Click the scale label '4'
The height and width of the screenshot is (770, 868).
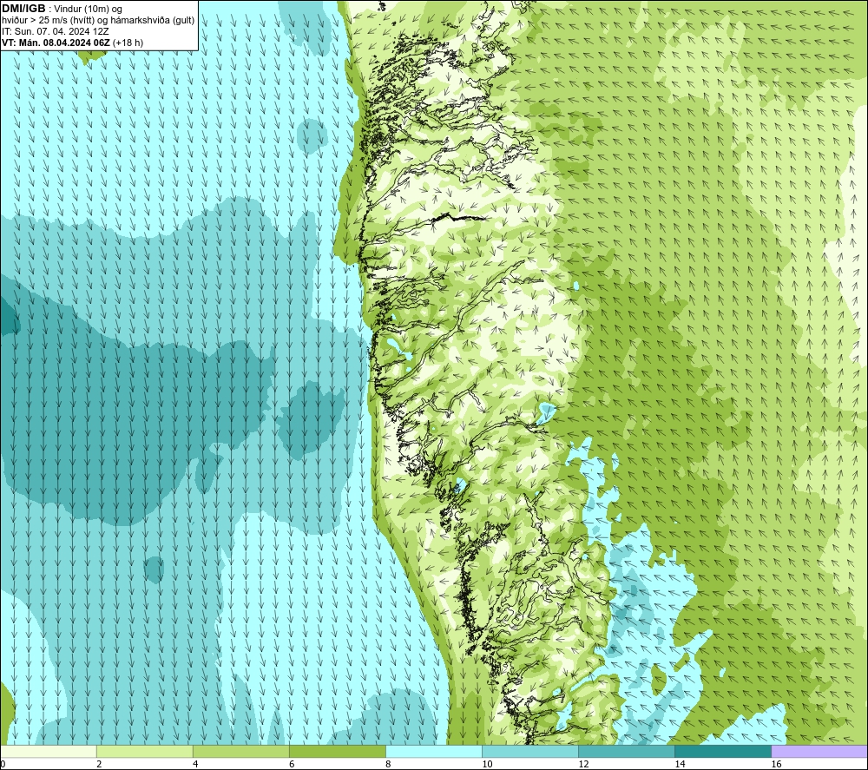pyautogui.click(x=195, y=765)
